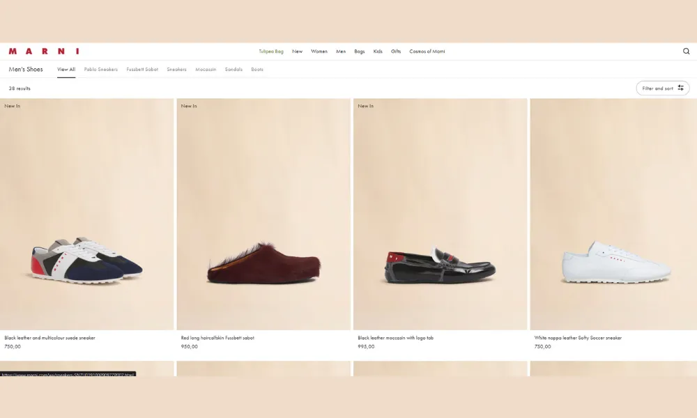697x418 pixels.
Task: Open the Gifts menu item
Action: coord(396,52)
